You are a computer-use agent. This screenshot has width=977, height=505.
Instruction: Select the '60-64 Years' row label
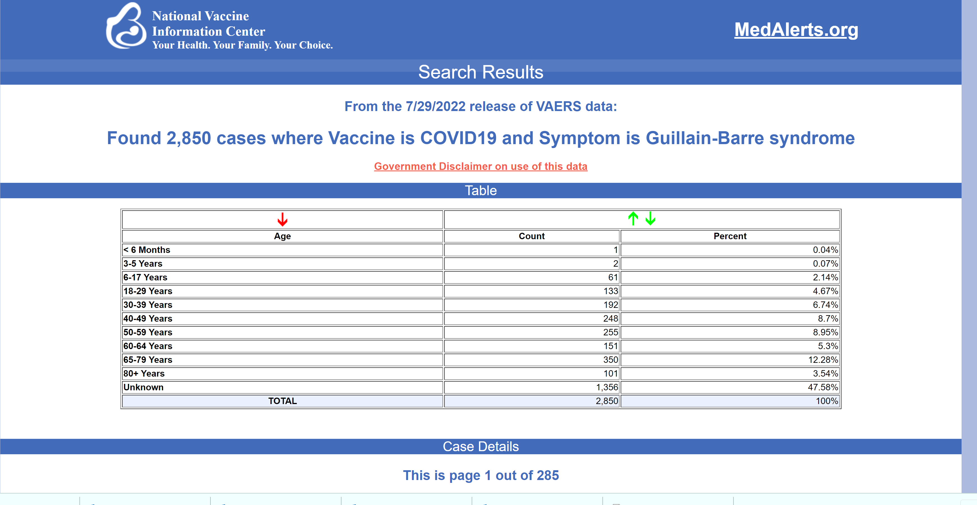(148, 346)
